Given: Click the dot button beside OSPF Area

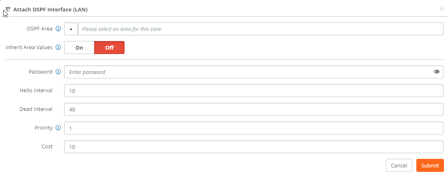Looking at the screenshot, I should [x=71, y=29].
